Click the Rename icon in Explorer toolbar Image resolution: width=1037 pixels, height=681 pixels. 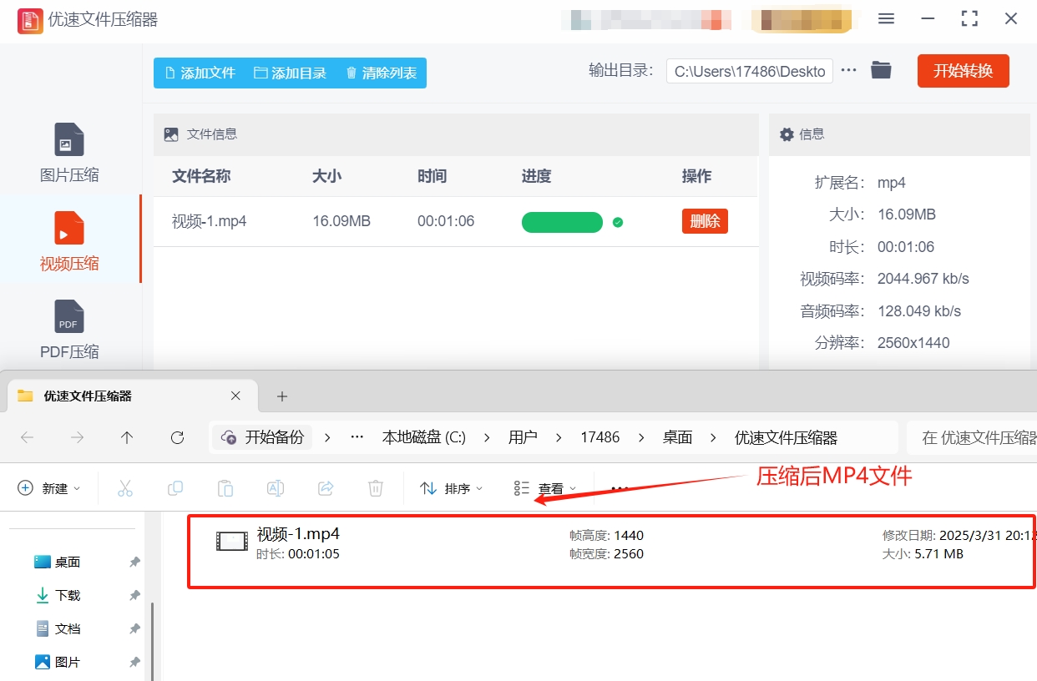[276, 488]
